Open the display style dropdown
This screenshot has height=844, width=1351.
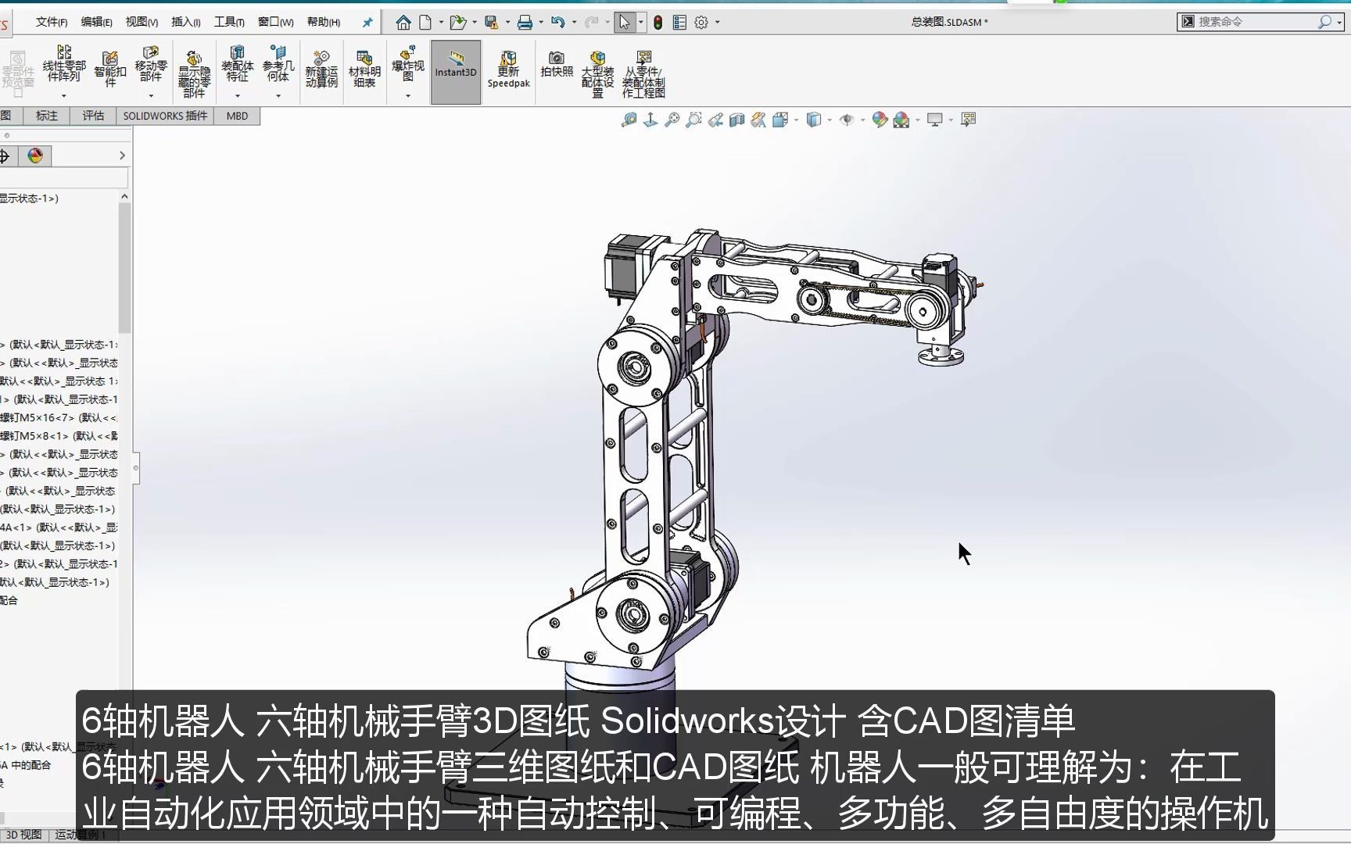tap(827, 119)
